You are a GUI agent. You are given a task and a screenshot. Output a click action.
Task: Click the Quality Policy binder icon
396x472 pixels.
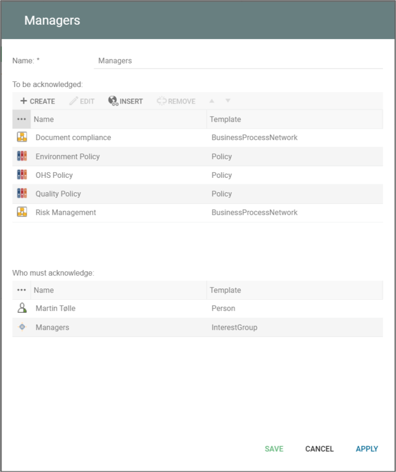(22, 194)
